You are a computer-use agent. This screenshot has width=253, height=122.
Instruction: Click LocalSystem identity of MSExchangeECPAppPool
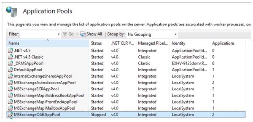coord(183,89)
